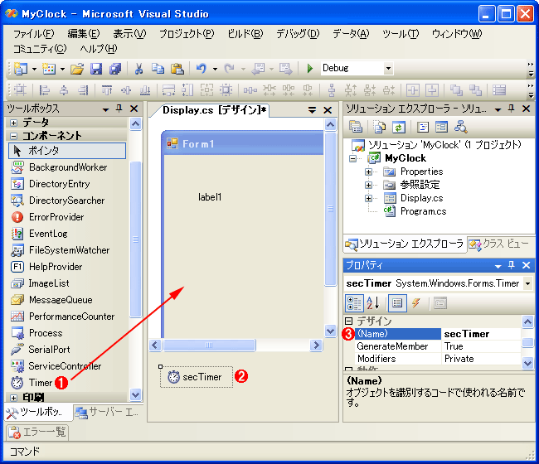Switch to サーバー エクスプローラ tab
Screen dimensions: 539x464
107,412
